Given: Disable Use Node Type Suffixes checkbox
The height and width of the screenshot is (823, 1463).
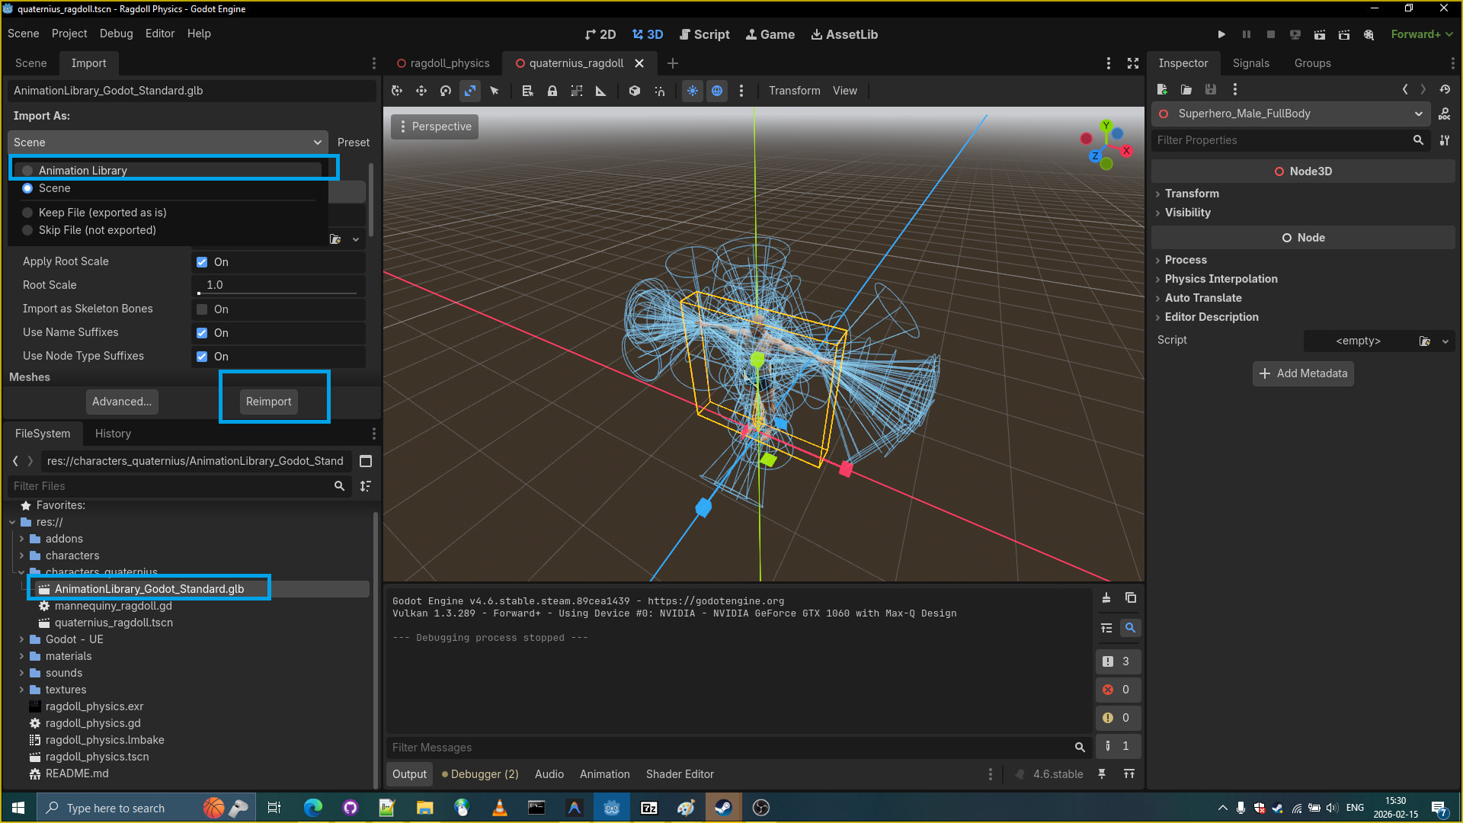Looking at the screenshot, I should [202, 357].
